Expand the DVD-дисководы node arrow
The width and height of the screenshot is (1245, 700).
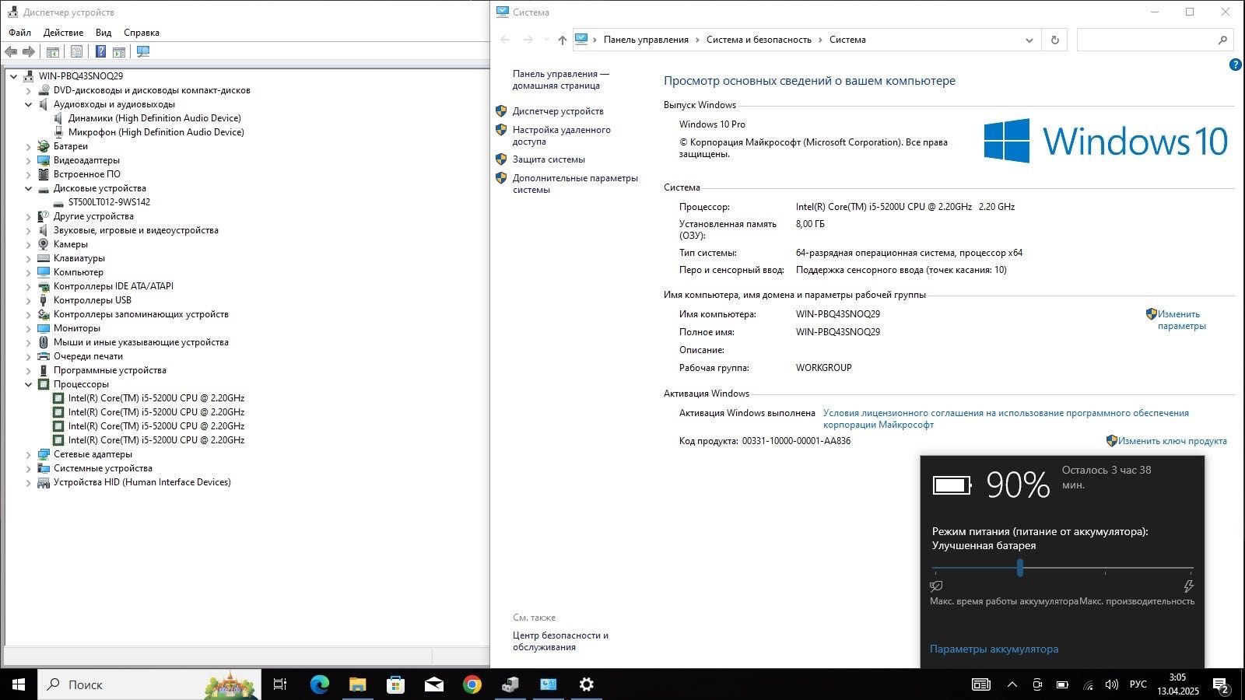click(x=29, y=90)
